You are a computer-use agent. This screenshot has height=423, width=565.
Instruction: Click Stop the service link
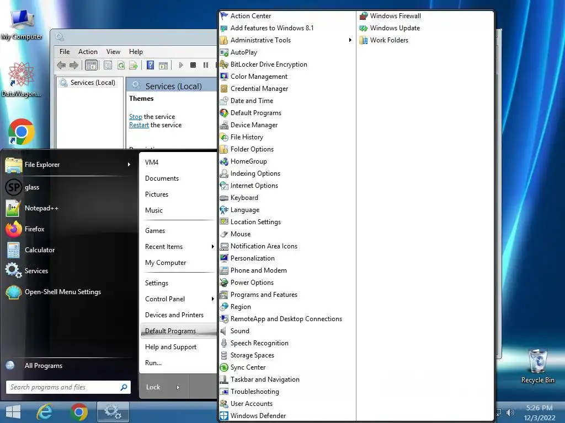(136, 117)
